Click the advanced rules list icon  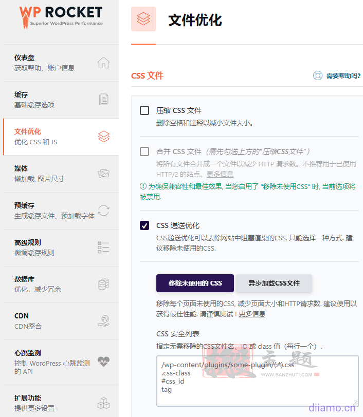tap(103, 248)
